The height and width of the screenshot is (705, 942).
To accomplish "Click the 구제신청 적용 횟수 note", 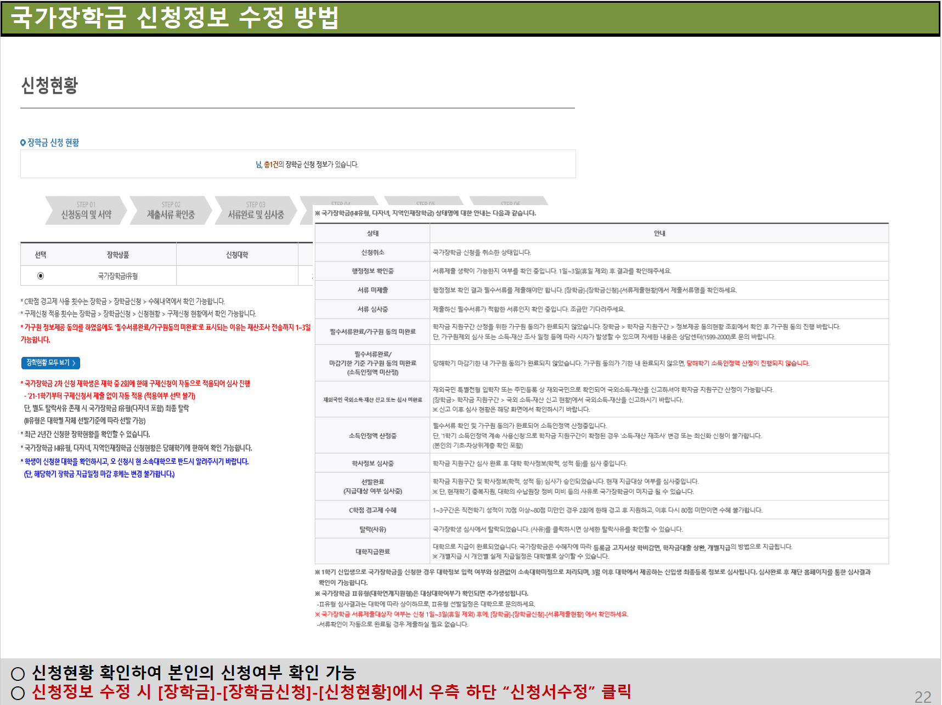I will coord(138,314).
